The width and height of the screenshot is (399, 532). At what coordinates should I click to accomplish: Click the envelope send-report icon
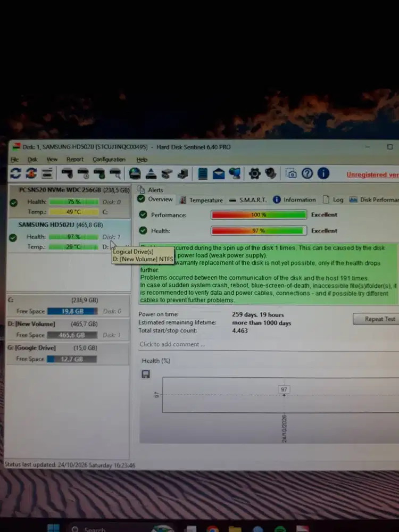tap(219, 174)
